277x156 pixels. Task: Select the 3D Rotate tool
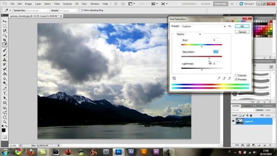pos(5,108)
